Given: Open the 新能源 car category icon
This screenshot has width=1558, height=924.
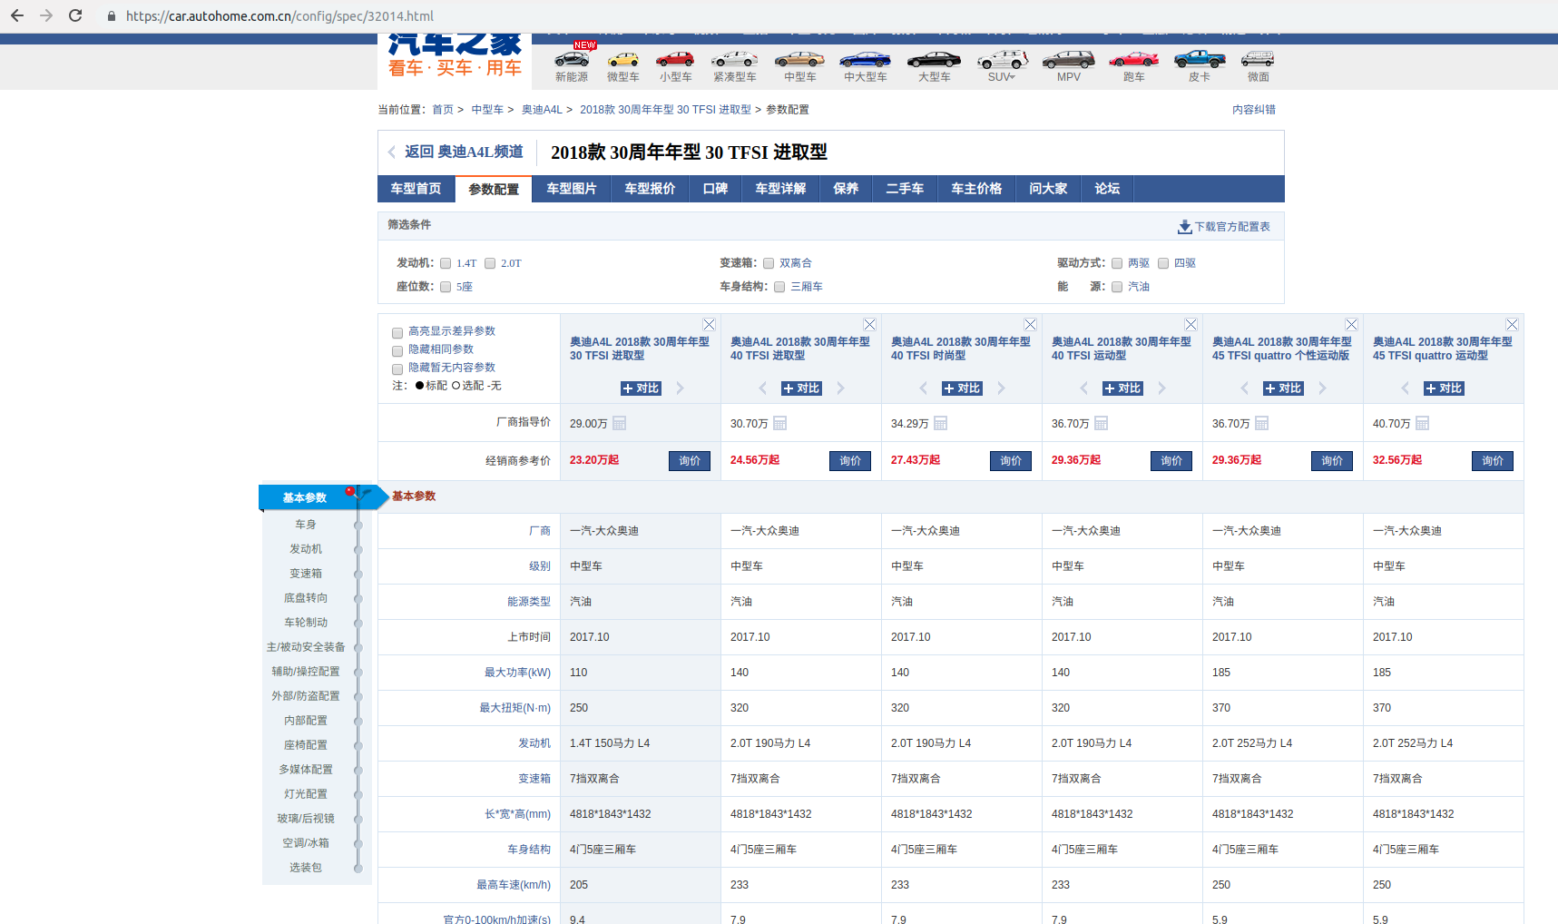Looking at the screenshot, I should click(x=572, y=60).
